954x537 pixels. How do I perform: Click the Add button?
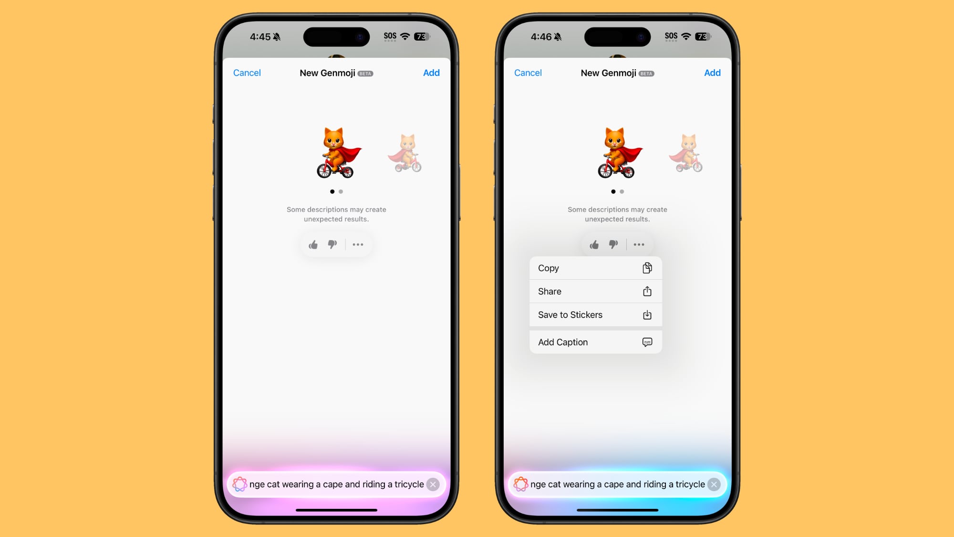pyautogui.click(x=431, y=73)
